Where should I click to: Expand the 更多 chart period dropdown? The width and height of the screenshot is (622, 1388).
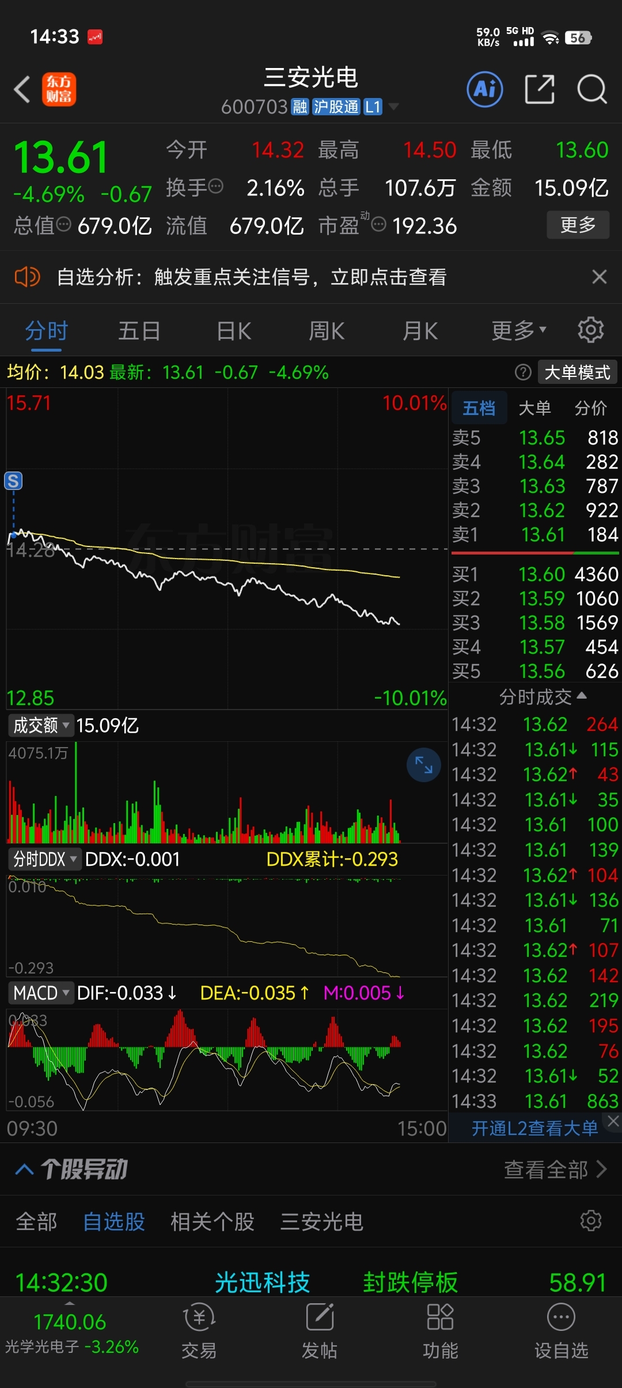[518, 331]
